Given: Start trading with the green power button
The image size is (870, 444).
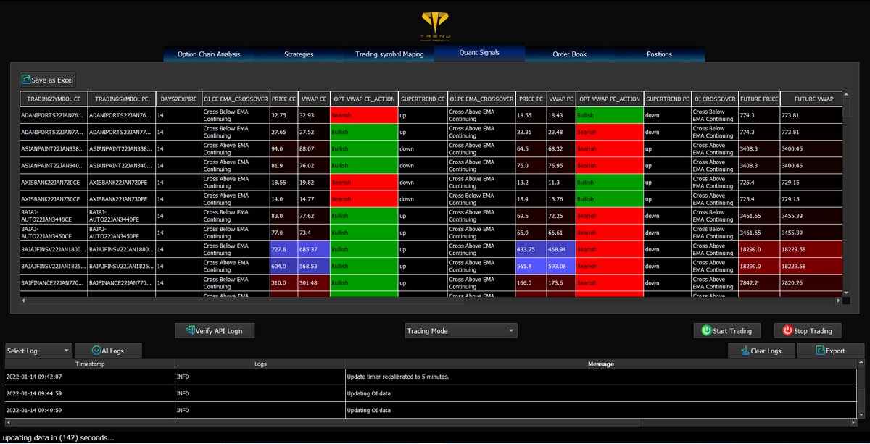Looking at the screenshot, I should (x=726, y=331).
